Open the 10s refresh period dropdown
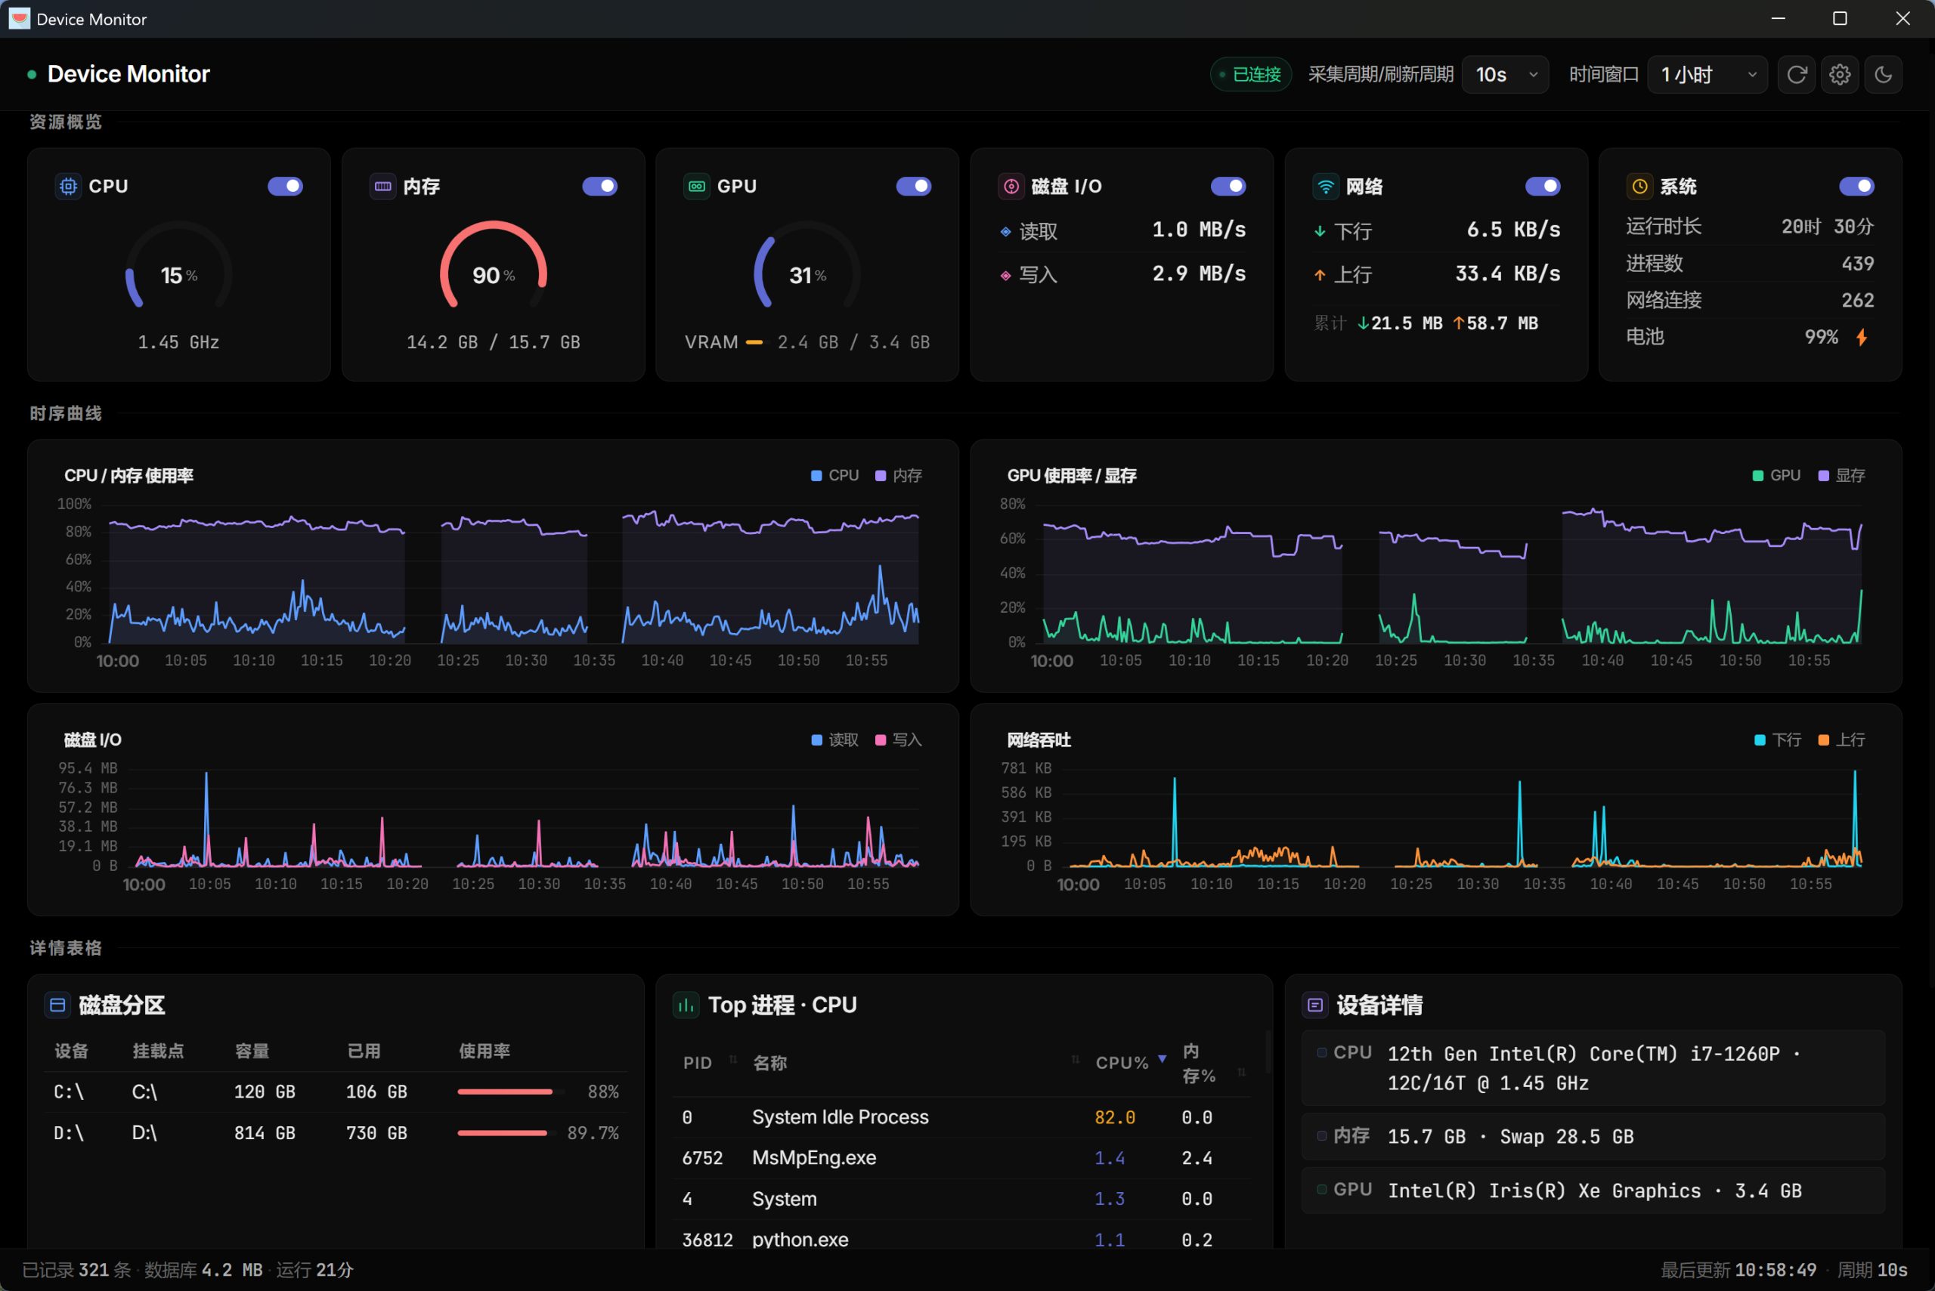This screenshot has width=1935, height=1291. click(1506, 74)
